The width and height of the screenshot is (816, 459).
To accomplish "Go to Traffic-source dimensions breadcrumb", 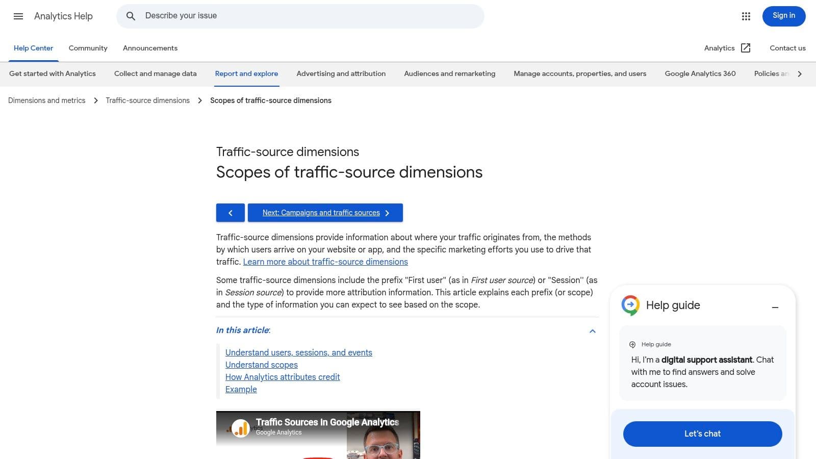I will coord(148,100).
